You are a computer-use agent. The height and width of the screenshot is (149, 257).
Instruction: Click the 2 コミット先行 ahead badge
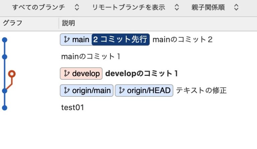pos(120,40)
